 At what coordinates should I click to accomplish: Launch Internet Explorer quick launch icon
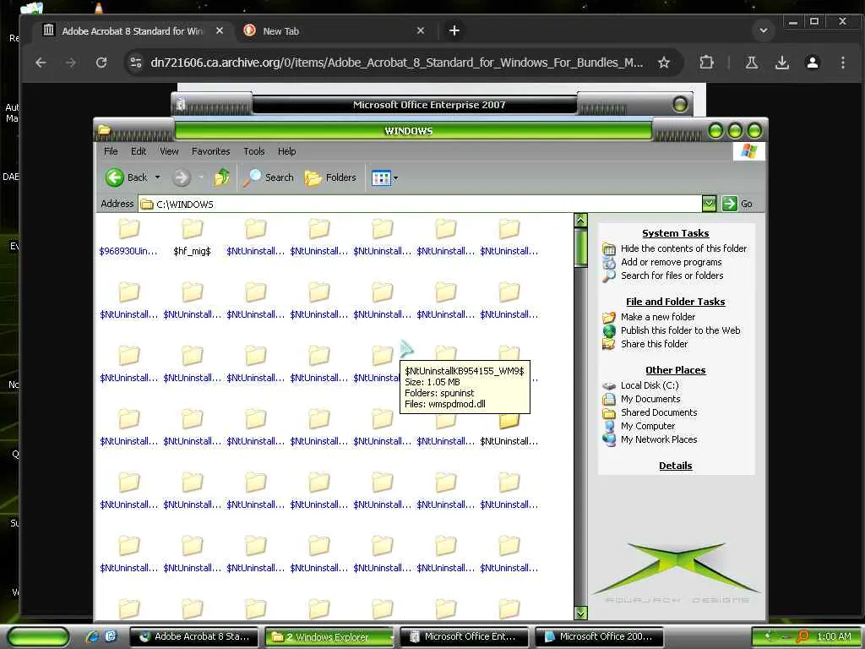[x=92, y=636]
